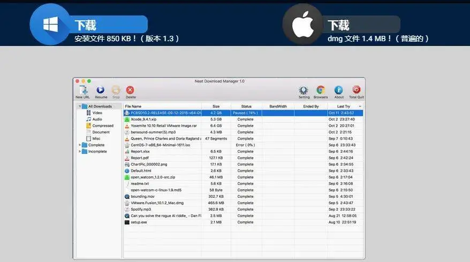Viewport: 470px width, 262px height.
Task: Click the Delete toolbar icon
Action: coord(130,90)
